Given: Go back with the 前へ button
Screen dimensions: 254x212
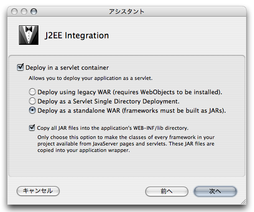Looking at the screenshot, I should point(167,192).
